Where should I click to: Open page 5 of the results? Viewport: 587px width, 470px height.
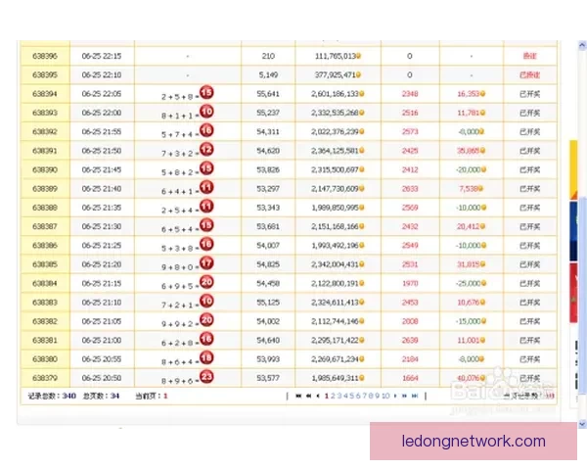click(x=352, y=396)
